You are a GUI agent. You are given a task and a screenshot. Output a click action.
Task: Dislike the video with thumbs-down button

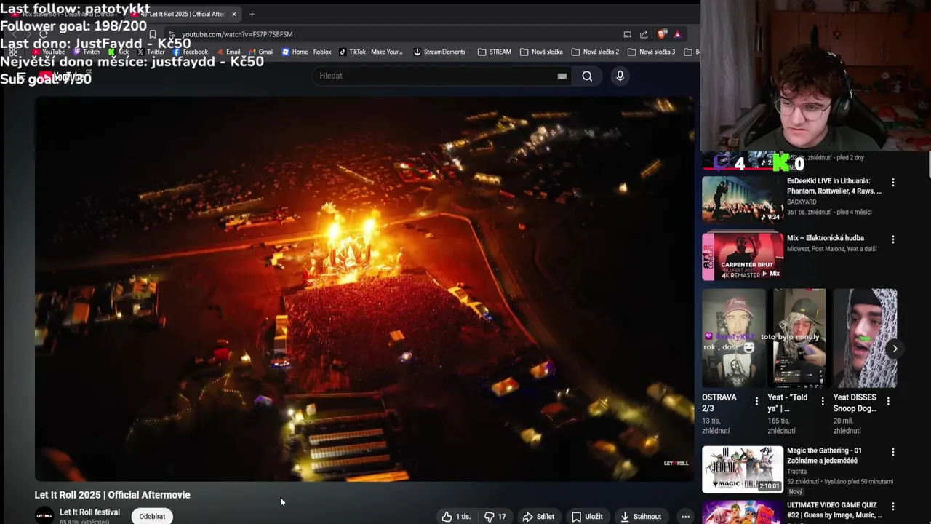[496, 516]
